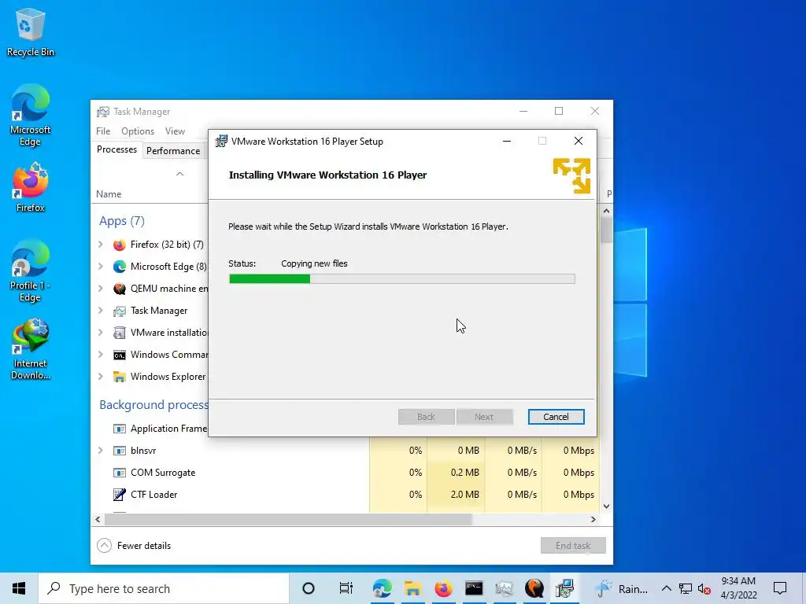Image resolution: width=806 pixels, height=604 pixels.
Task: Click the VMware installation process icon
Action: click(120, 333)
